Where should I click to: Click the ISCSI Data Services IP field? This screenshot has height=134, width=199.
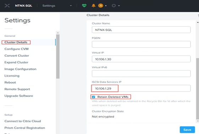click(141, 88)
